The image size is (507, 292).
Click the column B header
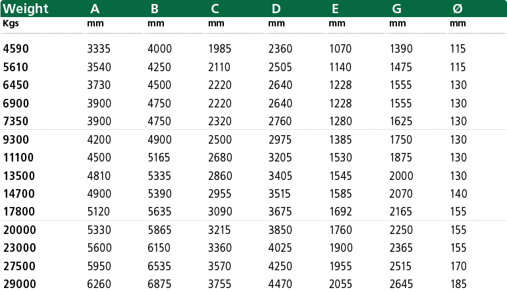tap(155, 9)
